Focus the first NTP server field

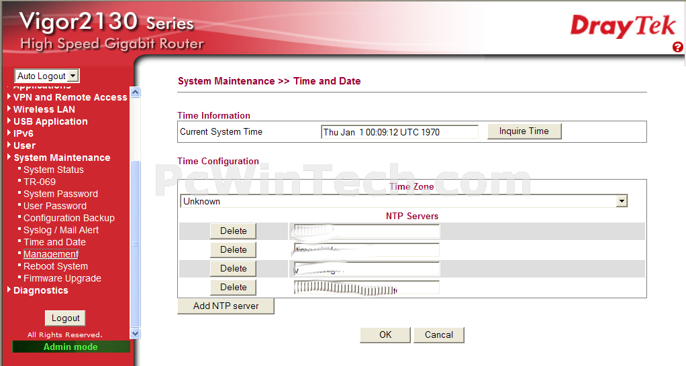366,231
